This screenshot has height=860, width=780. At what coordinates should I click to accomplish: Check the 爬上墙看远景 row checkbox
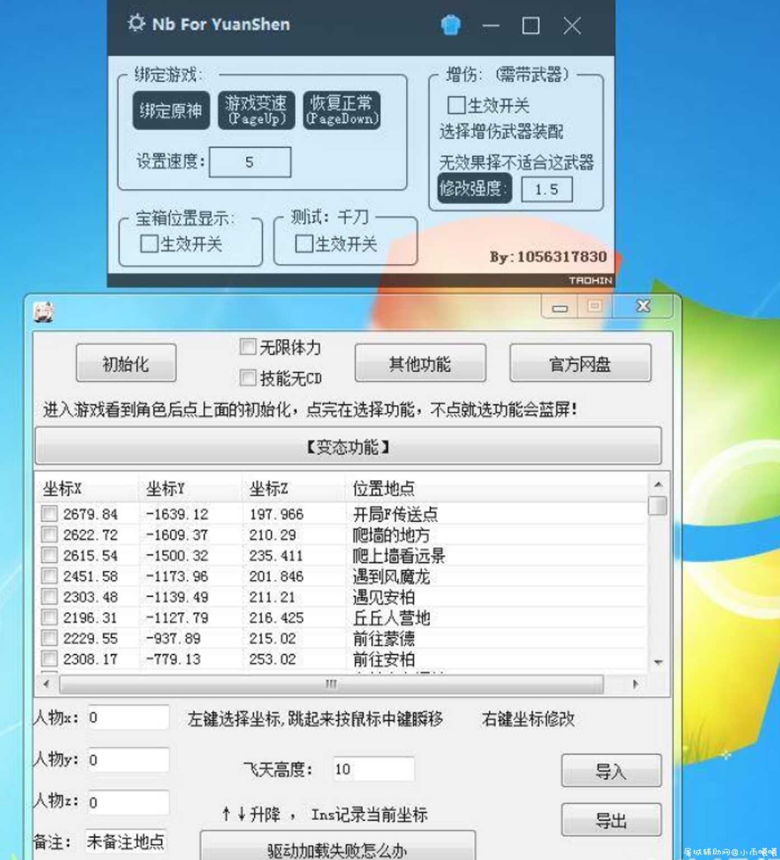point(49,555)
